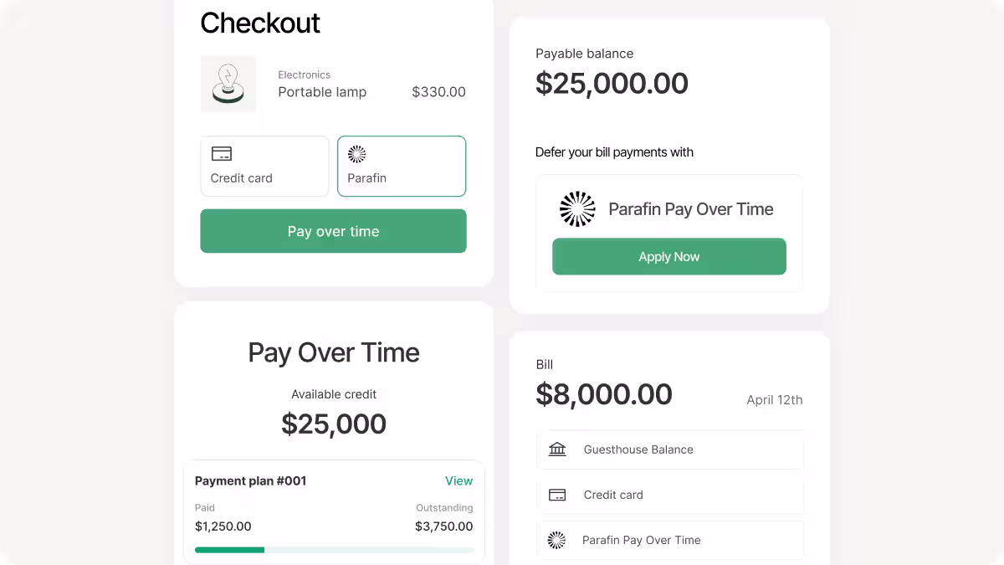Select "Parafin Pay Over Time" in the Bill options
The height and width of the screenshot is (565, 1004).
tap(669, 540)
